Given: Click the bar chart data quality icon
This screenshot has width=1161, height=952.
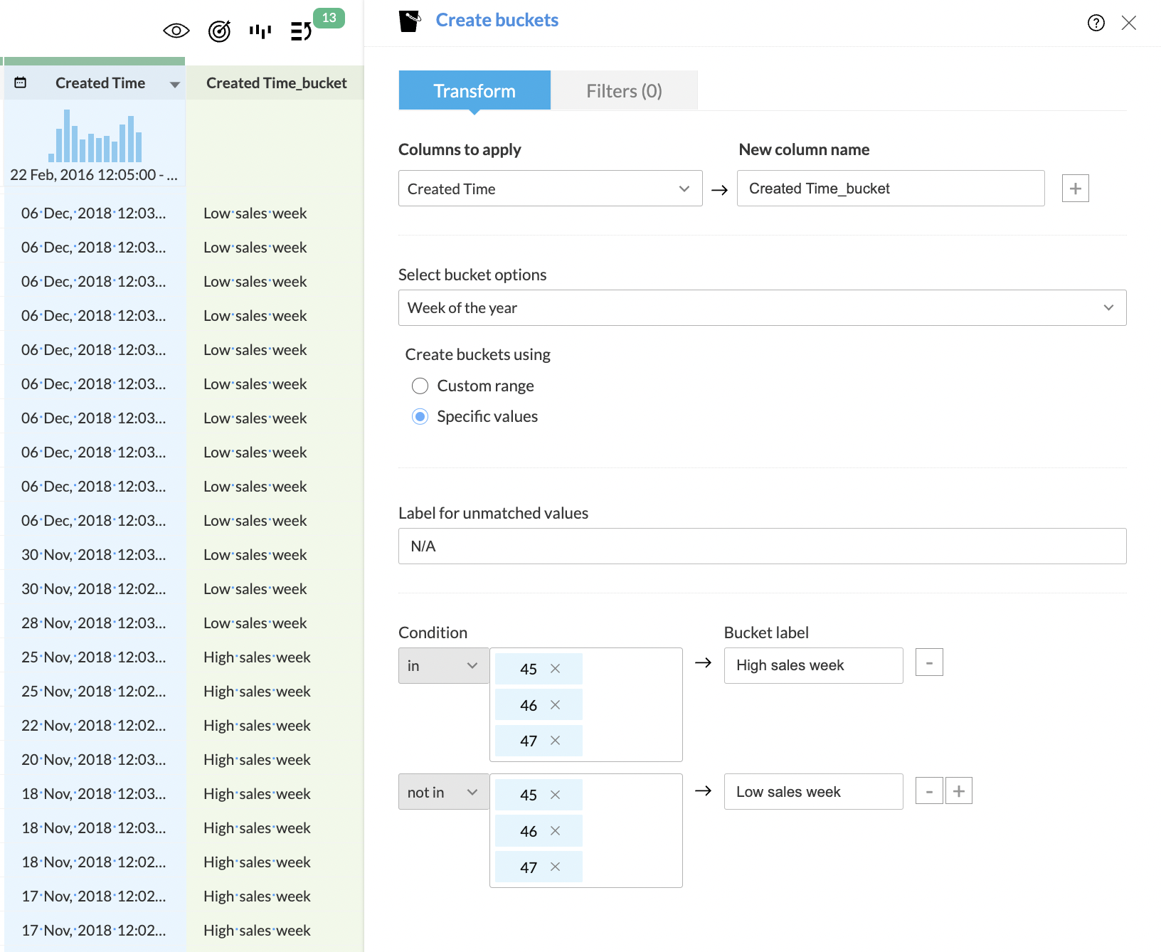Looking at the screenshot, I should (260, 31).
